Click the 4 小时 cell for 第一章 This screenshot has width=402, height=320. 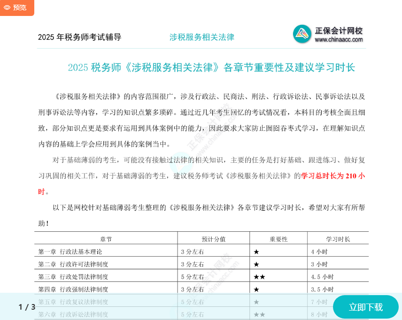click(319, 251)
